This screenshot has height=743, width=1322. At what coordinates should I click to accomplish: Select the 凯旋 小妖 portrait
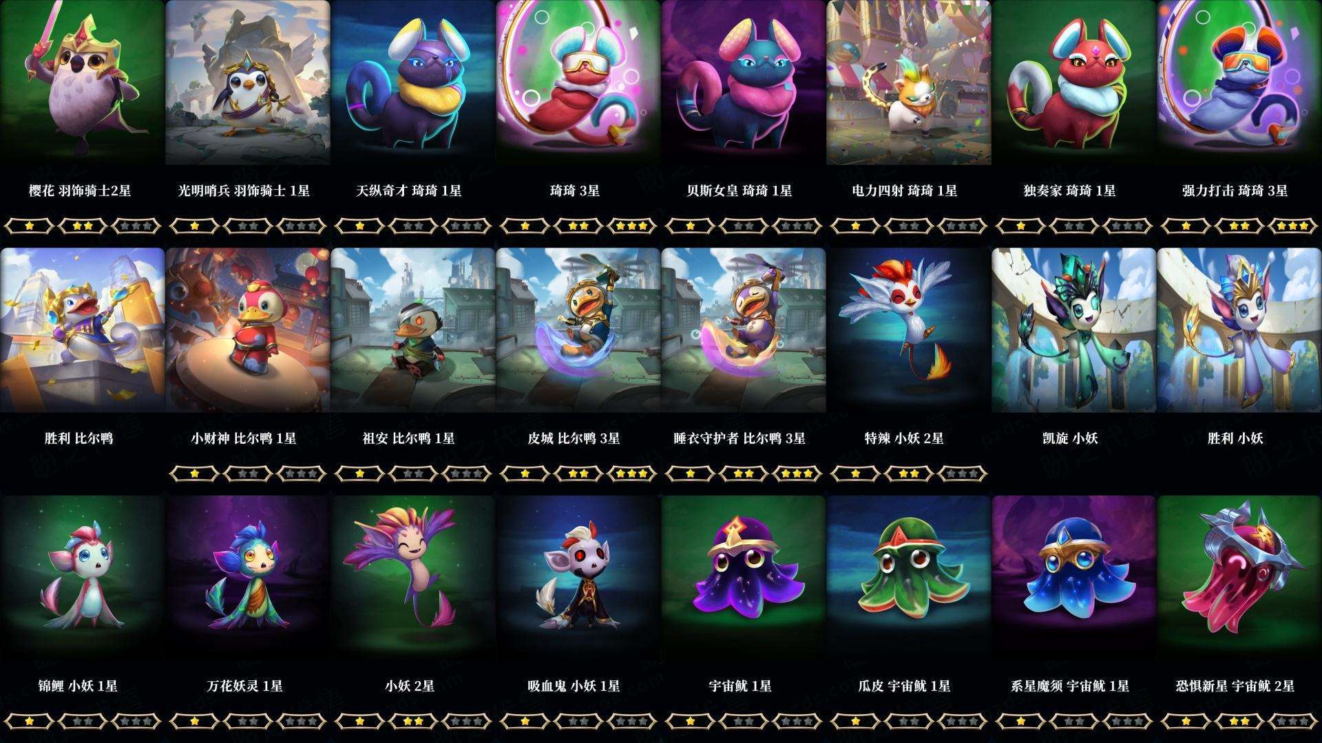(1074, 330)
